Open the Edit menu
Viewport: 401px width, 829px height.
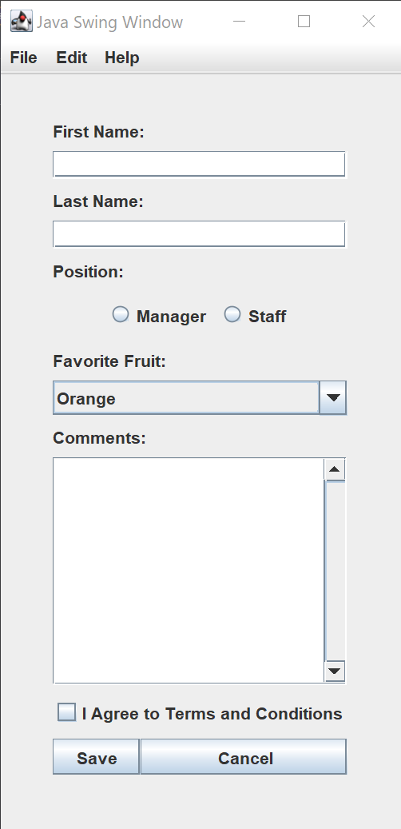click(x=71, y=58)
